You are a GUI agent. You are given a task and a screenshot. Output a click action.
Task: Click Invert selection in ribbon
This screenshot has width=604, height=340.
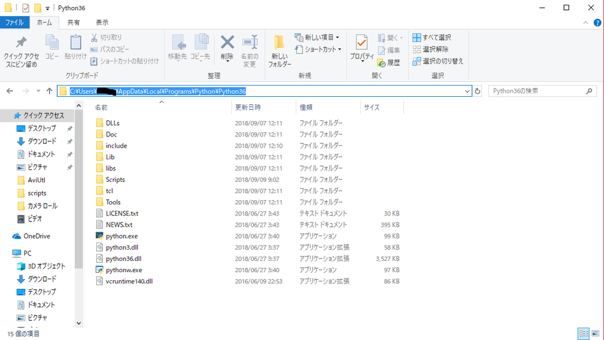pyautogui.click(x=438, y=61)
